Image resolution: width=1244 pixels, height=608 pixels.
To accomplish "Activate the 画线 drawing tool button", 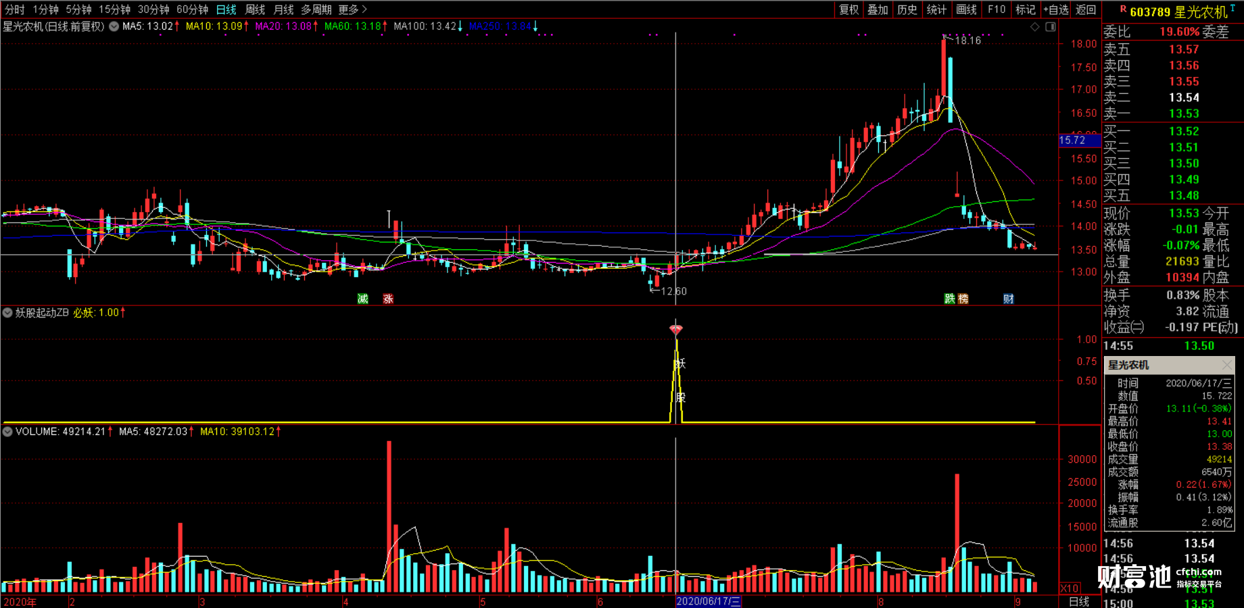I will click(x=966, y=9).
